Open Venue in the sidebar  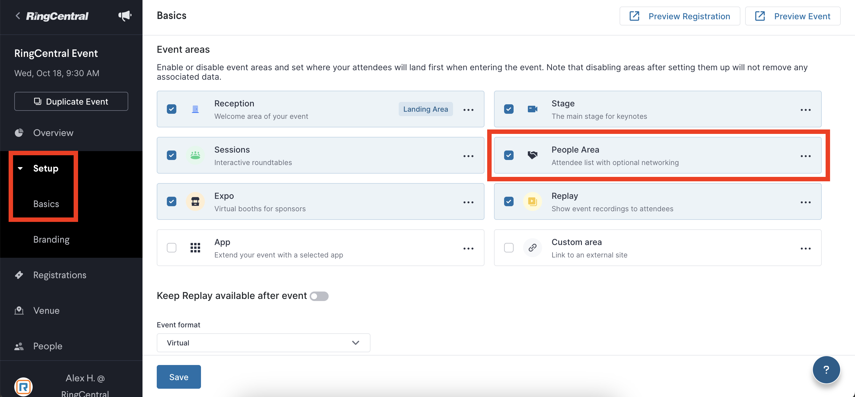(x=47, y=310)
